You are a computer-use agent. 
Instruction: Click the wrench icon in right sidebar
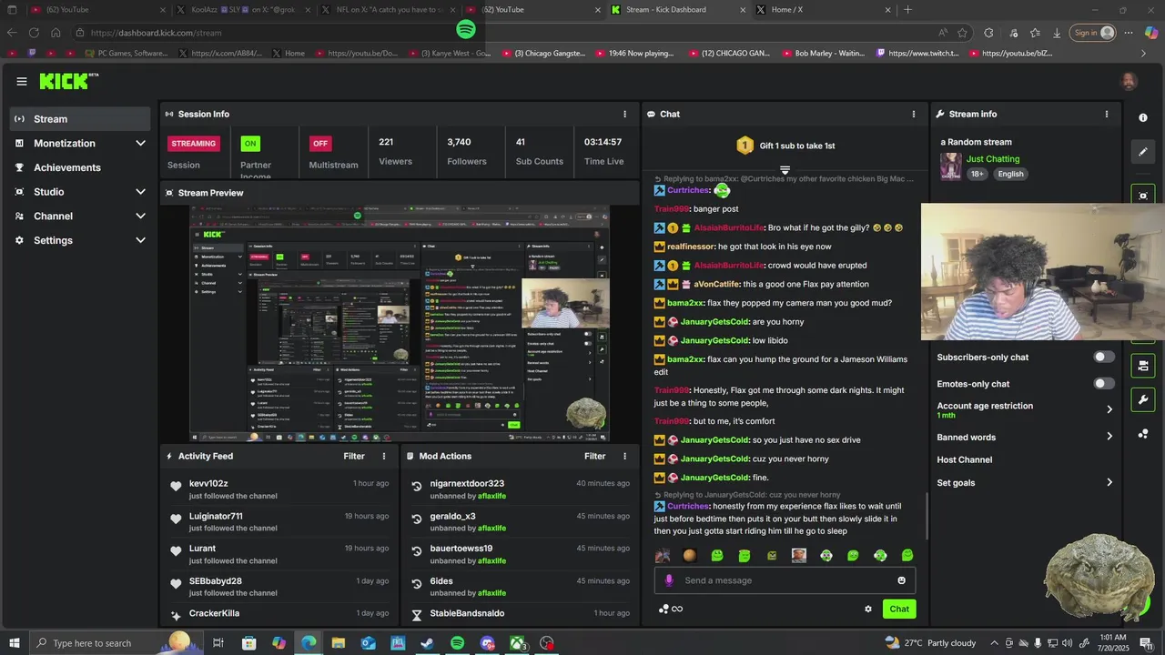tap(1143, 399)
